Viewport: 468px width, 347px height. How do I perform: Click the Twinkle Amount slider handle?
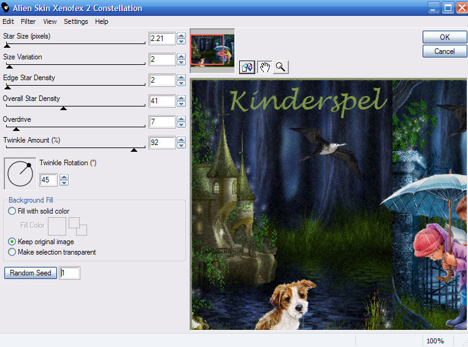tap(134, 150)
